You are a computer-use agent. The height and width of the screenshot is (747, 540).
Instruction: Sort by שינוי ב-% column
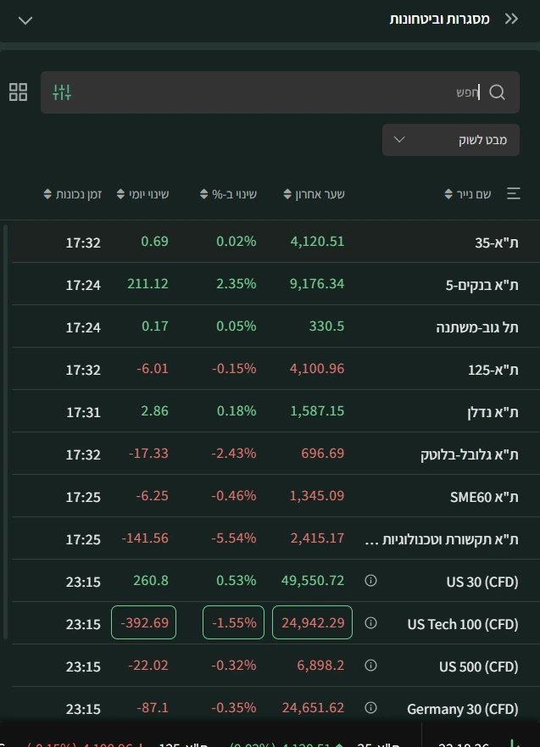[x=228, y=194]
